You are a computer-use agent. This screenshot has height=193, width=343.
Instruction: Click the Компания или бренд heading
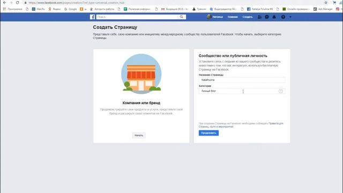pos(141,103)
